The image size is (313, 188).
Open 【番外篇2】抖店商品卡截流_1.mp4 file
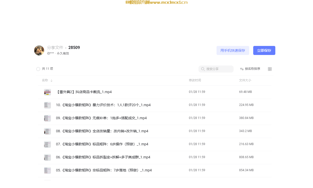[x=84, y=92]
